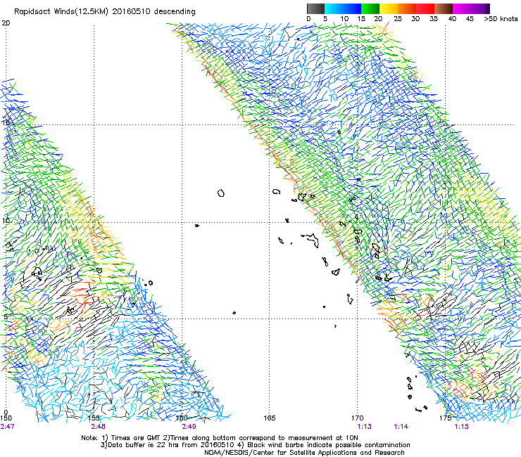521x457 pixels.
Task: Select the green 15–20 knots legend swatch
Action: 370,8
